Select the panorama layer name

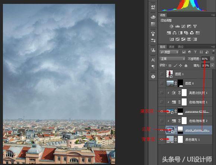point(197,111)
